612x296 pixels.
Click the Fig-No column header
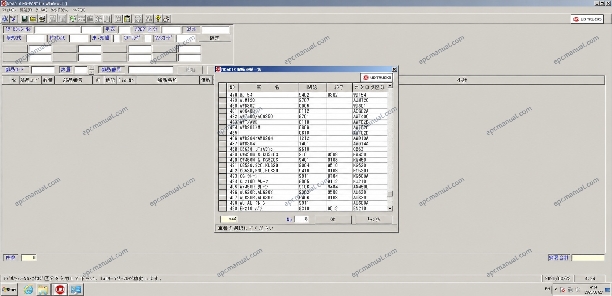pos(126,80)
